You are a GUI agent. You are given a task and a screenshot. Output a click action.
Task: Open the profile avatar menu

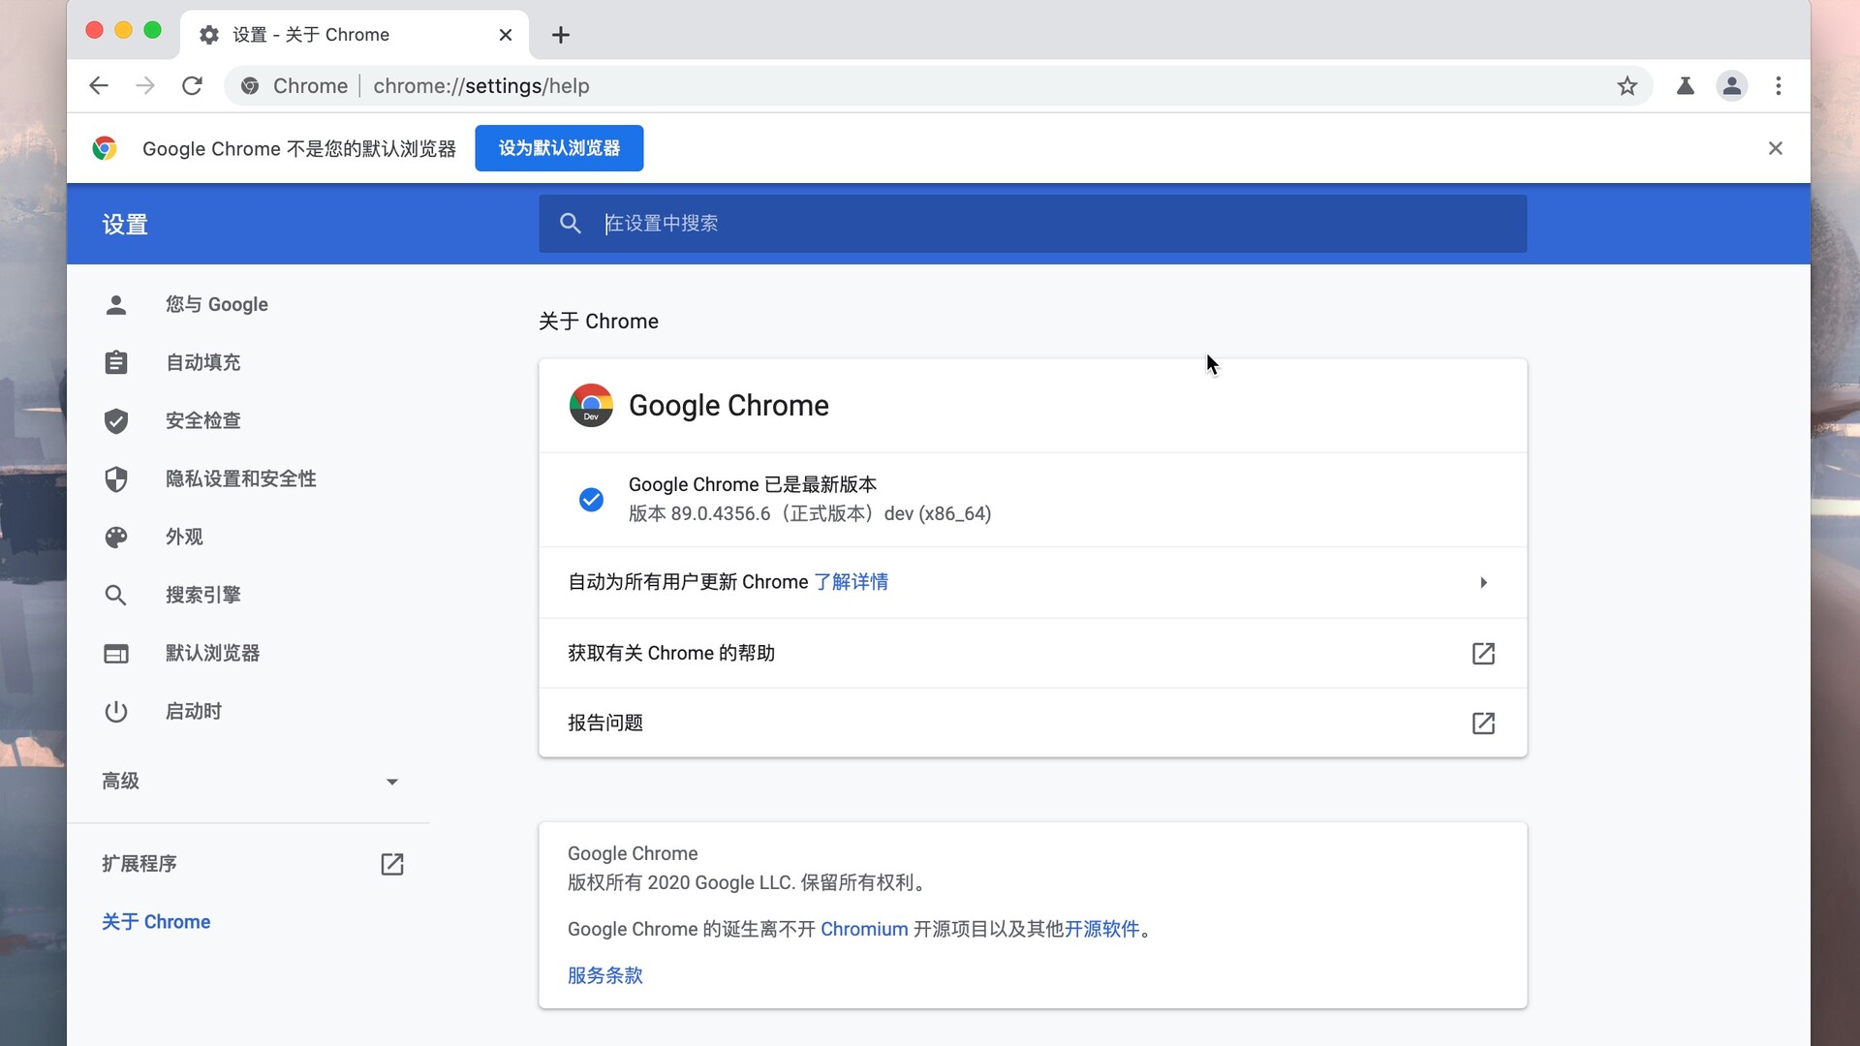coord(1732,85)
